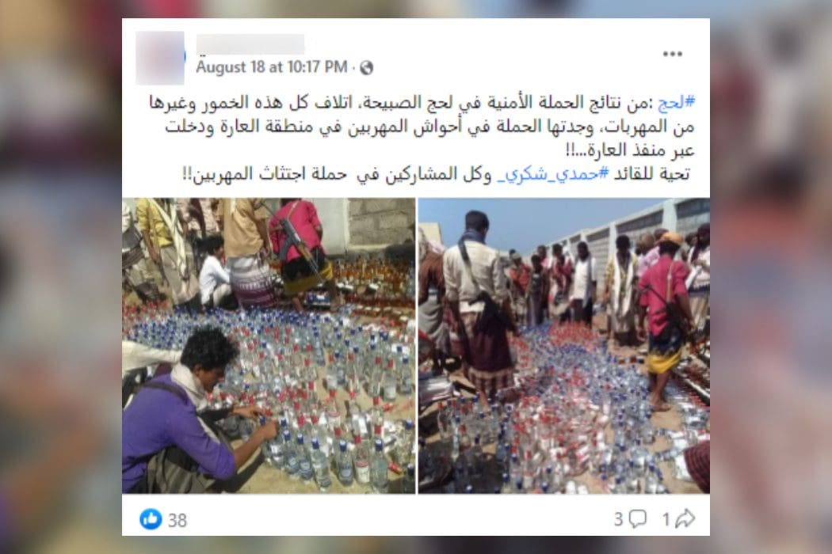
Task: Click the #حمدي_شكري hashtag
Action: click(553, 174)
